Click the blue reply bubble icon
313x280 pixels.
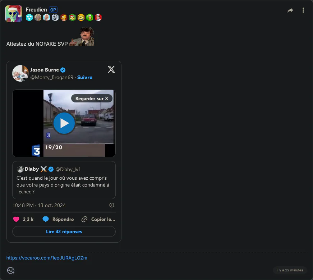[46, 219]
